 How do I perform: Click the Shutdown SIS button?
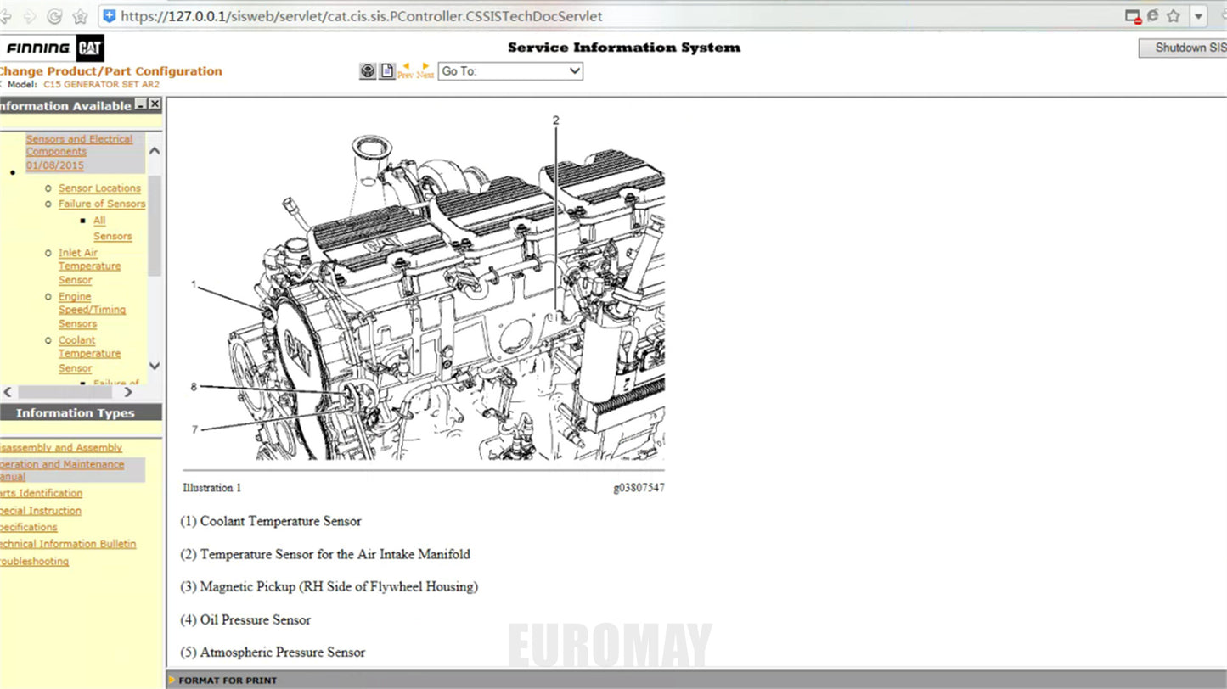1185,48
